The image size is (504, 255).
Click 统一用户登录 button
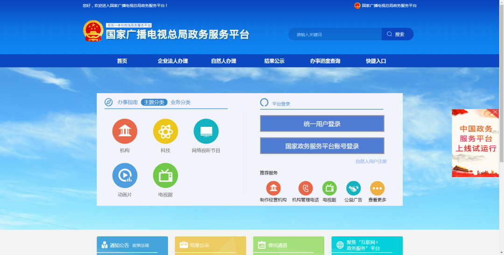click(x=322, y=124)
